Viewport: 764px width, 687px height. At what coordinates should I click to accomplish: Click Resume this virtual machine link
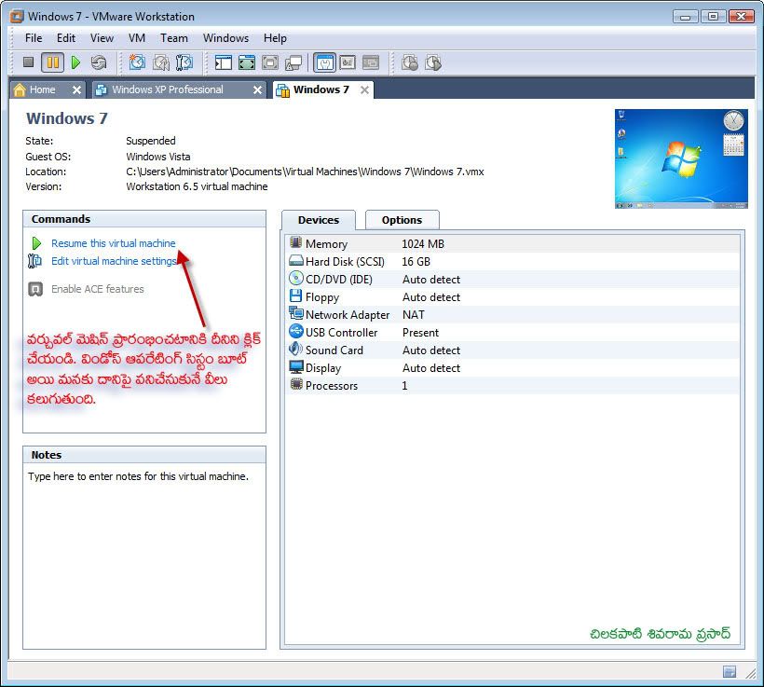click(113, 243)
